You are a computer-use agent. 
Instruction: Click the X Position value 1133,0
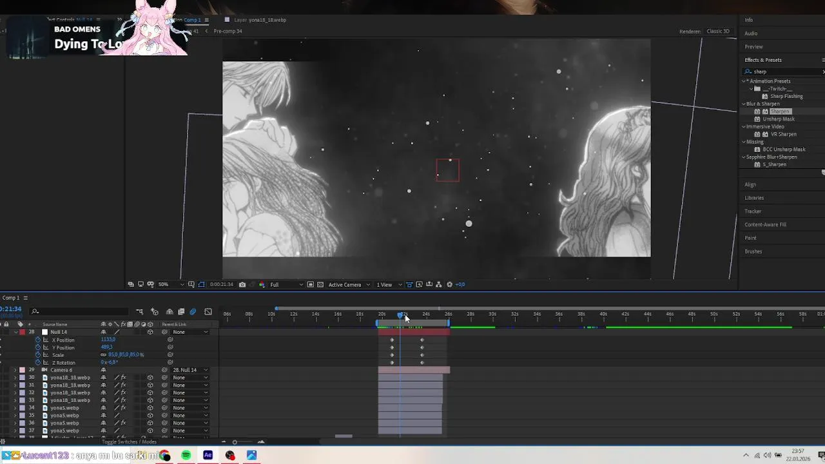[108, 340]
